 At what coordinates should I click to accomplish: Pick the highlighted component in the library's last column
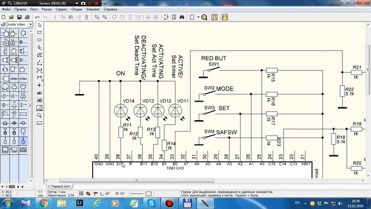pos(23,141)
